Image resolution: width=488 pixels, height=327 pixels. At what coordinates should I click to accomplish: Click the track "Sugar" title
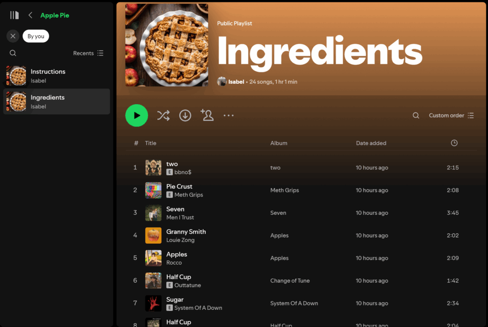[x=174, y=300]
